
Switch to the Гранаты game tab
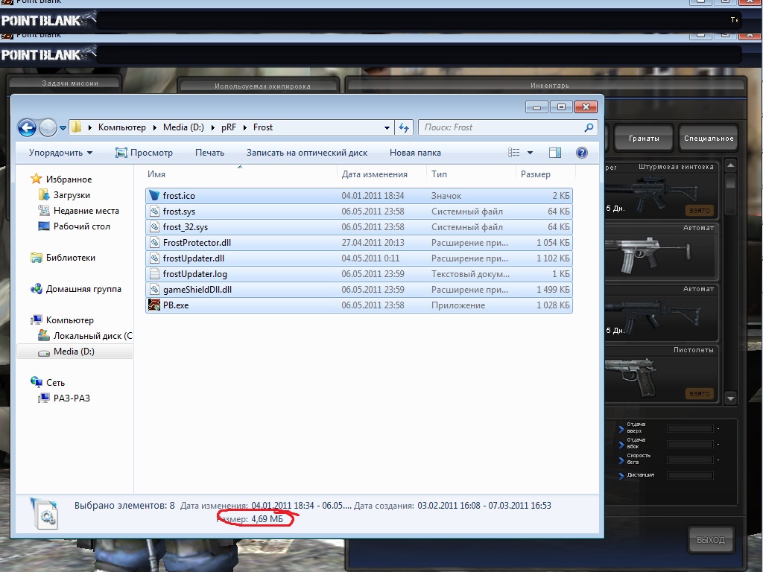pos(643,139)
